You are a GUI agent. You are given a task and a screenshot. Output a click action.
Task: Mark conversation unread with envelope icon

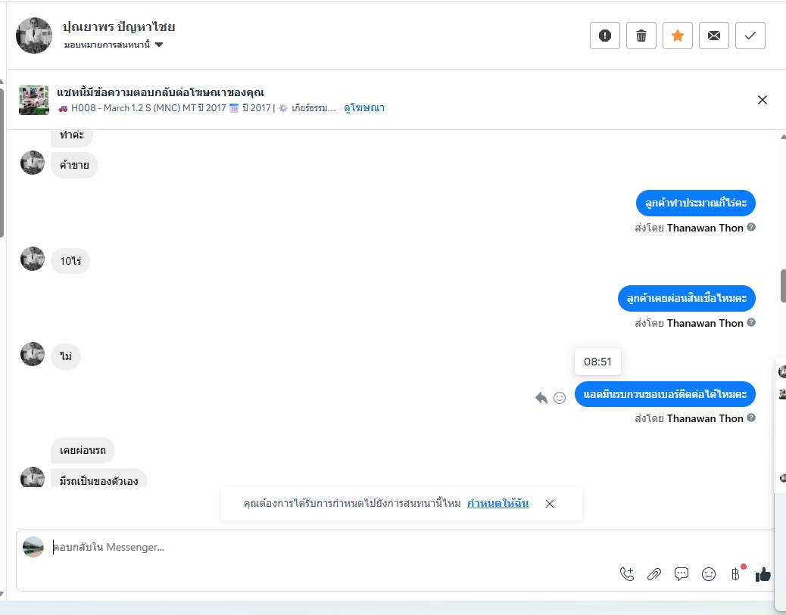pos(714,36)
